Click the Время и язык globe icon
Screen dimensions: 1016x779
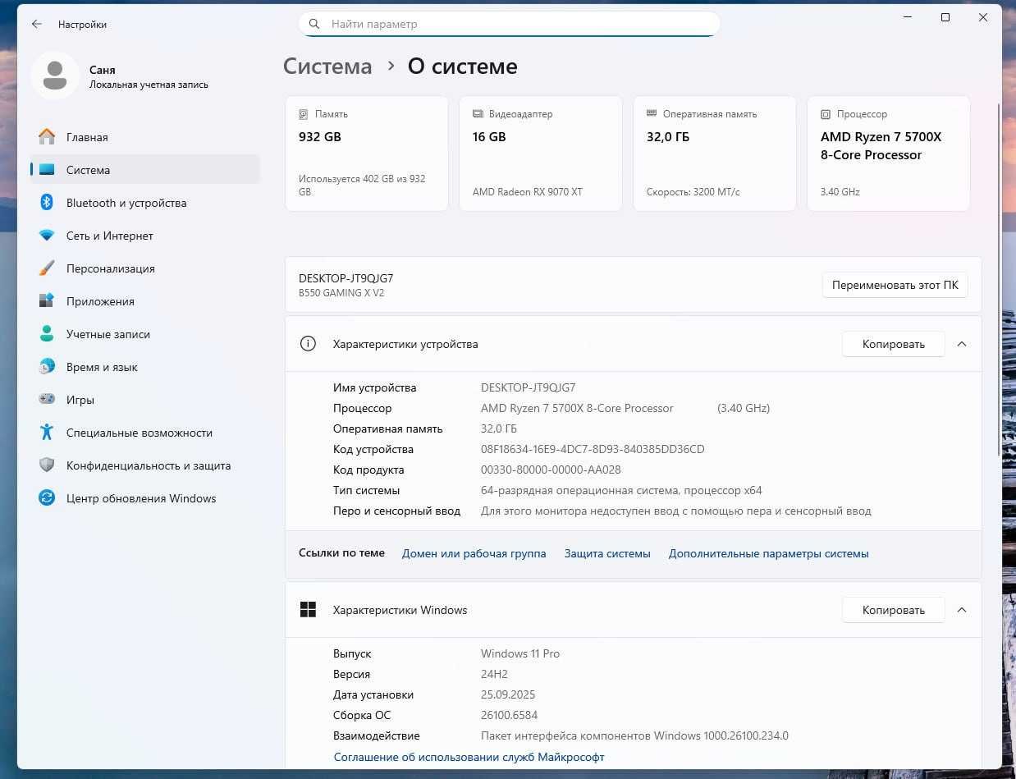(x=47, y=367)
